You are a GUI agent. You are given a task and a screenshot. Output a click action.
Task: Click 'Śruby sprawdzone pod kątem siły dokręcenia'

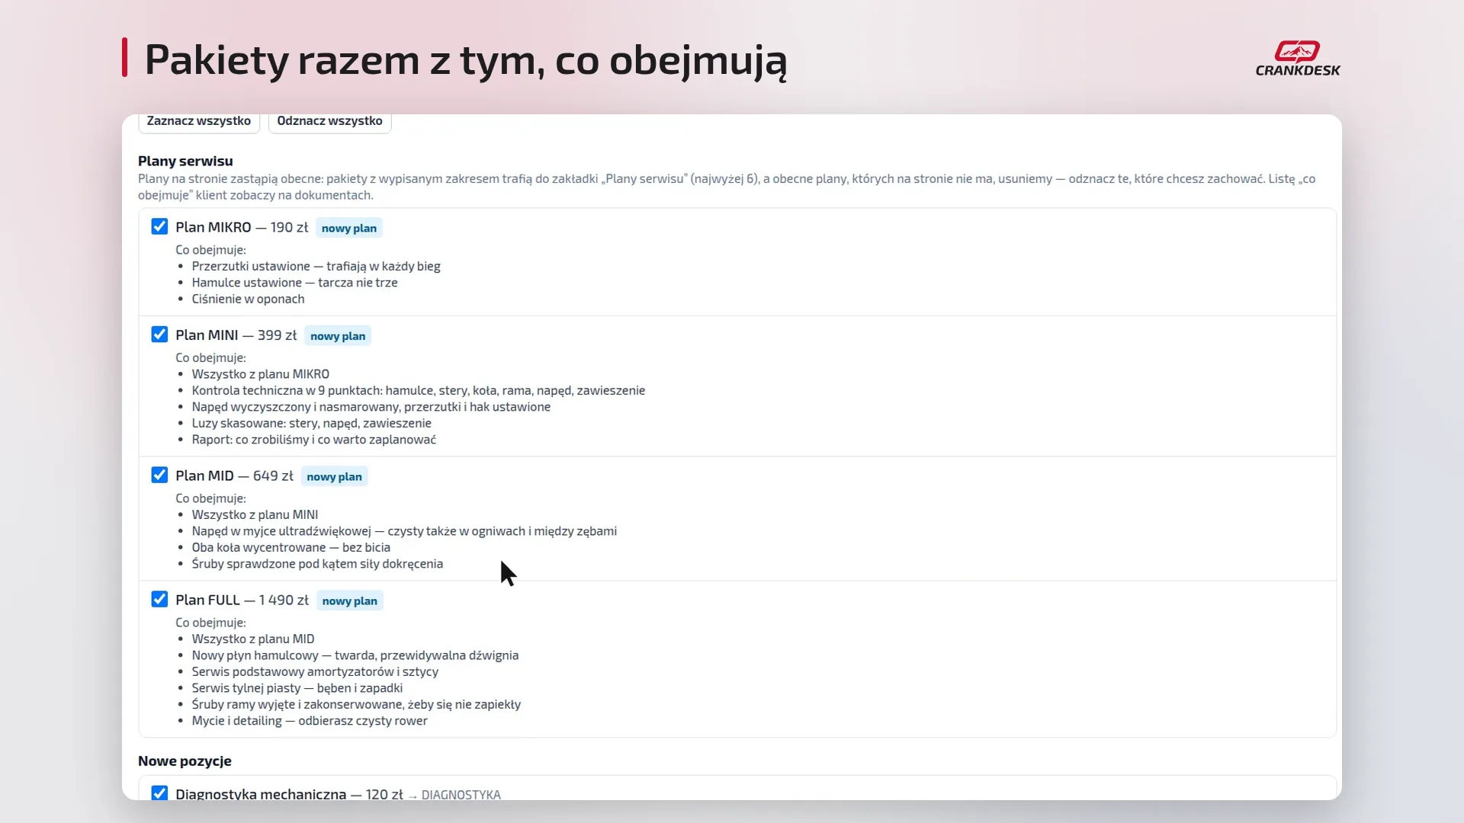(317, 564)
